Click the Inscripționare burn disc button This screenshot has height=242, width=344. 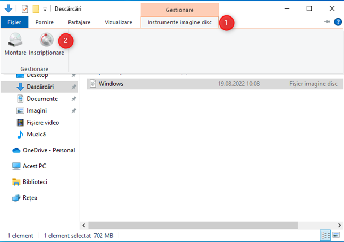[x=46, y=44]
